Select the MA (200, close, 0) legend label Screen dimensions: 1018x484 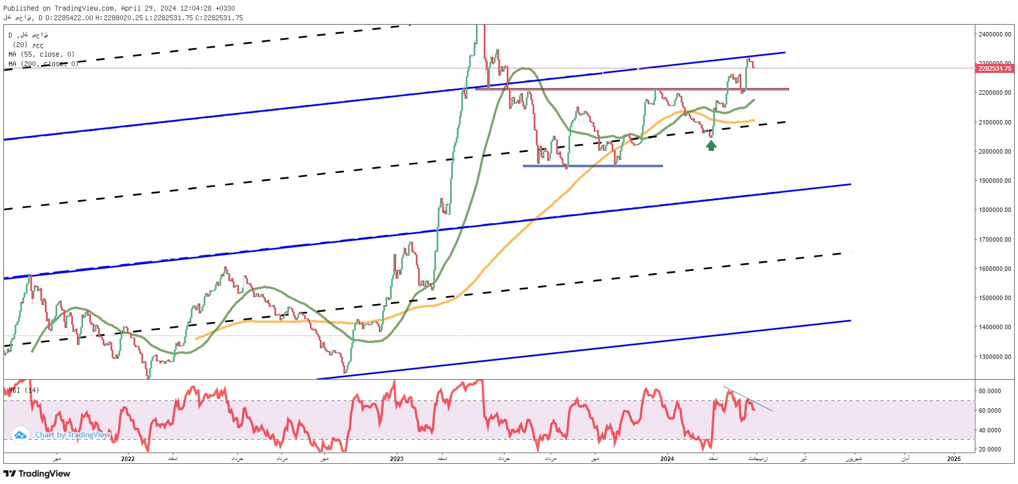44,64
